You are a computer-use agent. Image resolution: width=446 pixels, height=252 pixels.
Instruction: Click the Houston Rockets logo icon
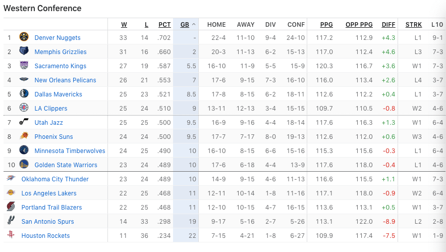point(11,235)
